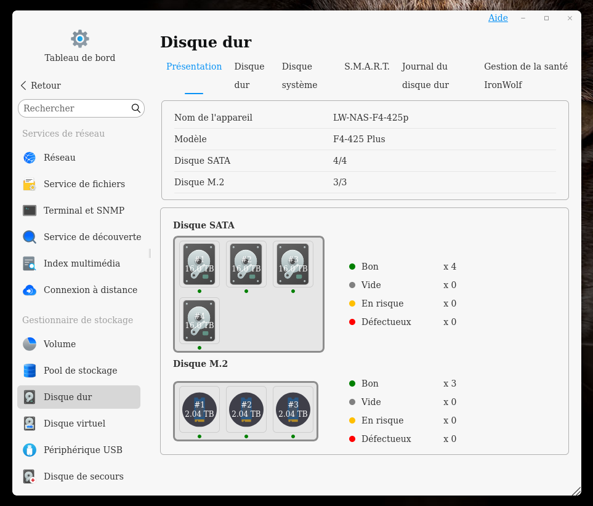Open Terminal et SNMP settings
Viewport: 593px width, 506px height.
[x=84, y=211]
